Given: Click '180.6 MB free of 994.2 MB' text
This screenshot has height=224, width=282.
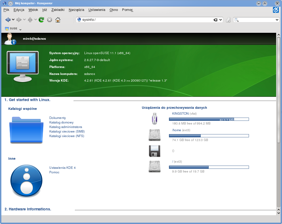Looking at the screenshot, I should pos(191,123).
